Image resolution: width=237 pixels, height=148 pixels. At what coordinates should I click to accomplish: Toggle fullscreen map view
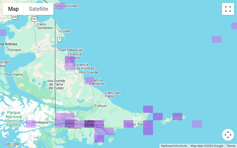[x=228, y=9]
